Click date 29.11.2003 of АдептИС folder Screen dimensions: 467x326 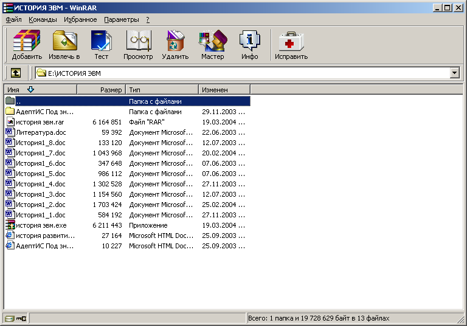pos(223,112)
